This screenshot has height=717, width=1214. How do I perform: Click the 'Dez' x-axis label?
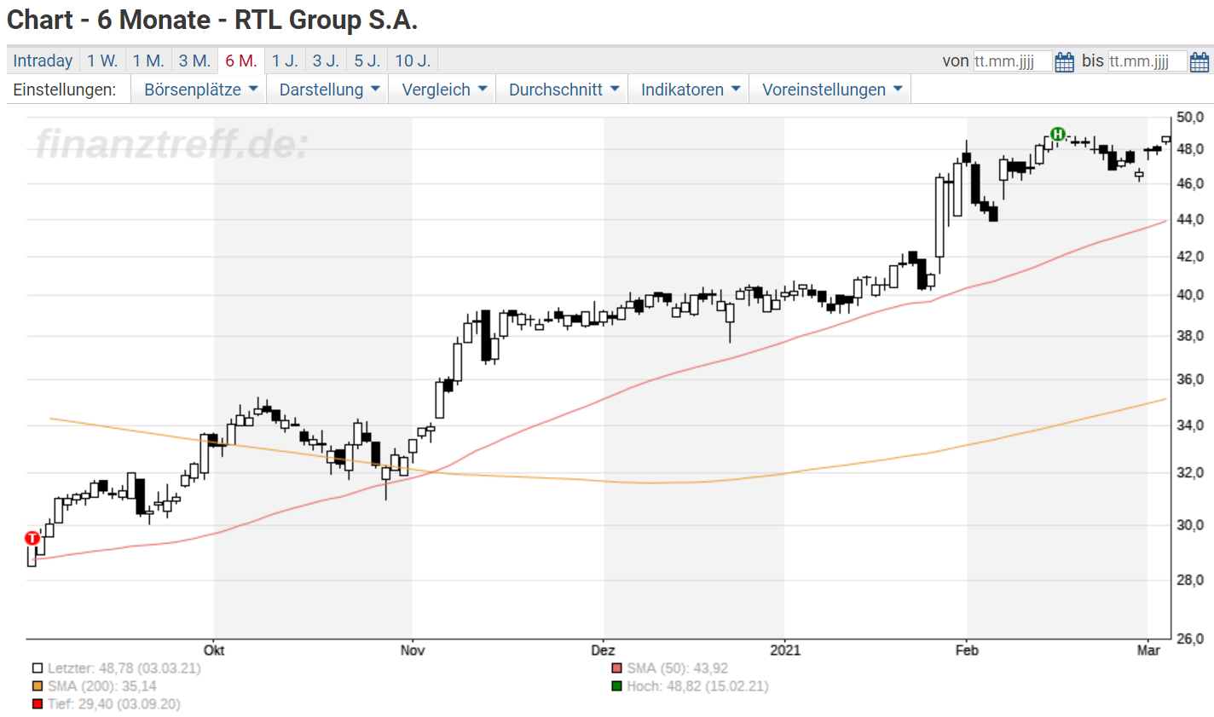click(603, 651)
